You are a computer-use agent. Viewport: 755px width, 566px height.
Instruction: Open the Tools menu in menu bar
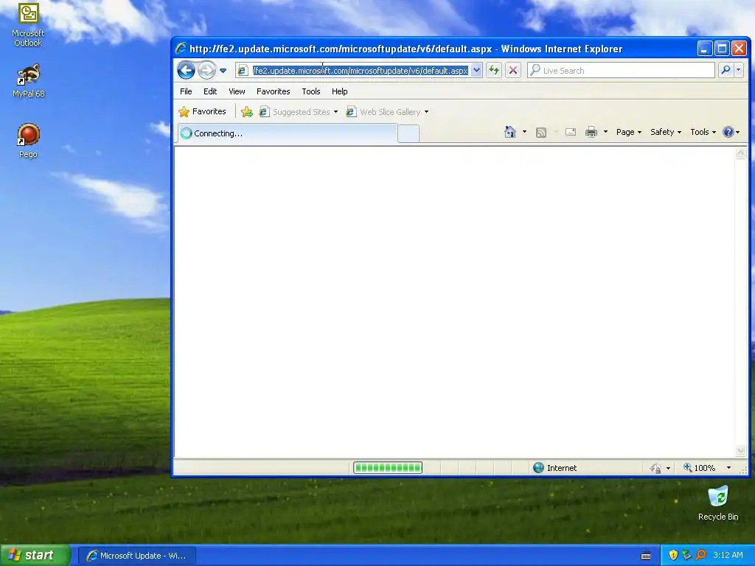coord(311,91)
